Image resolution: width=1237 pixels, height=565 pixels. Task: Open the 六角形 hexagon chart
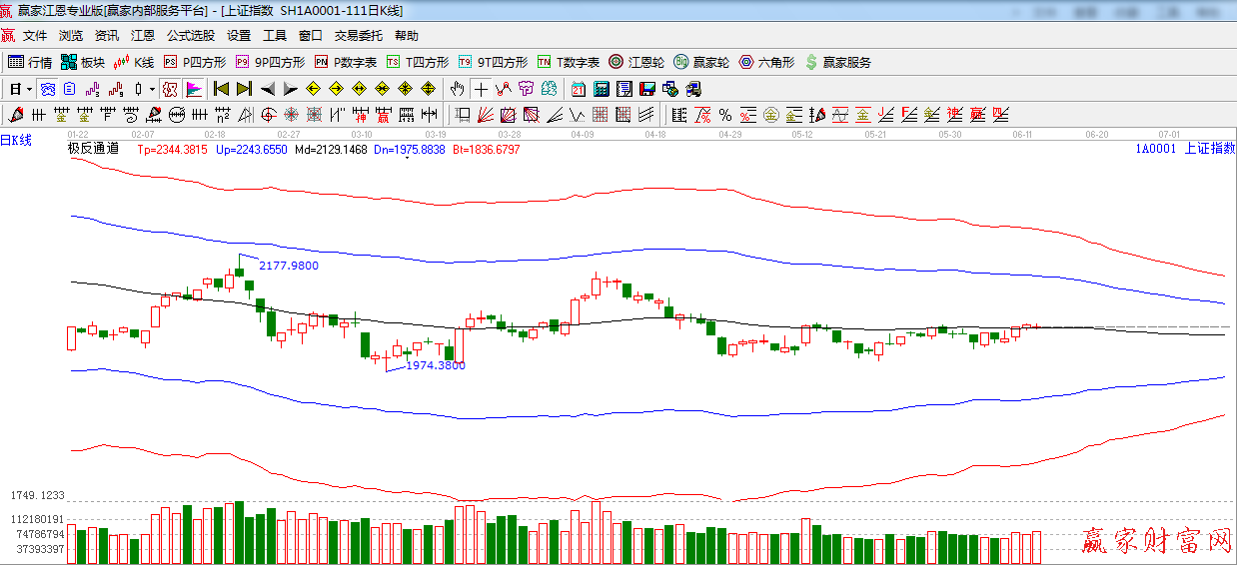click(x=767, y=62)
